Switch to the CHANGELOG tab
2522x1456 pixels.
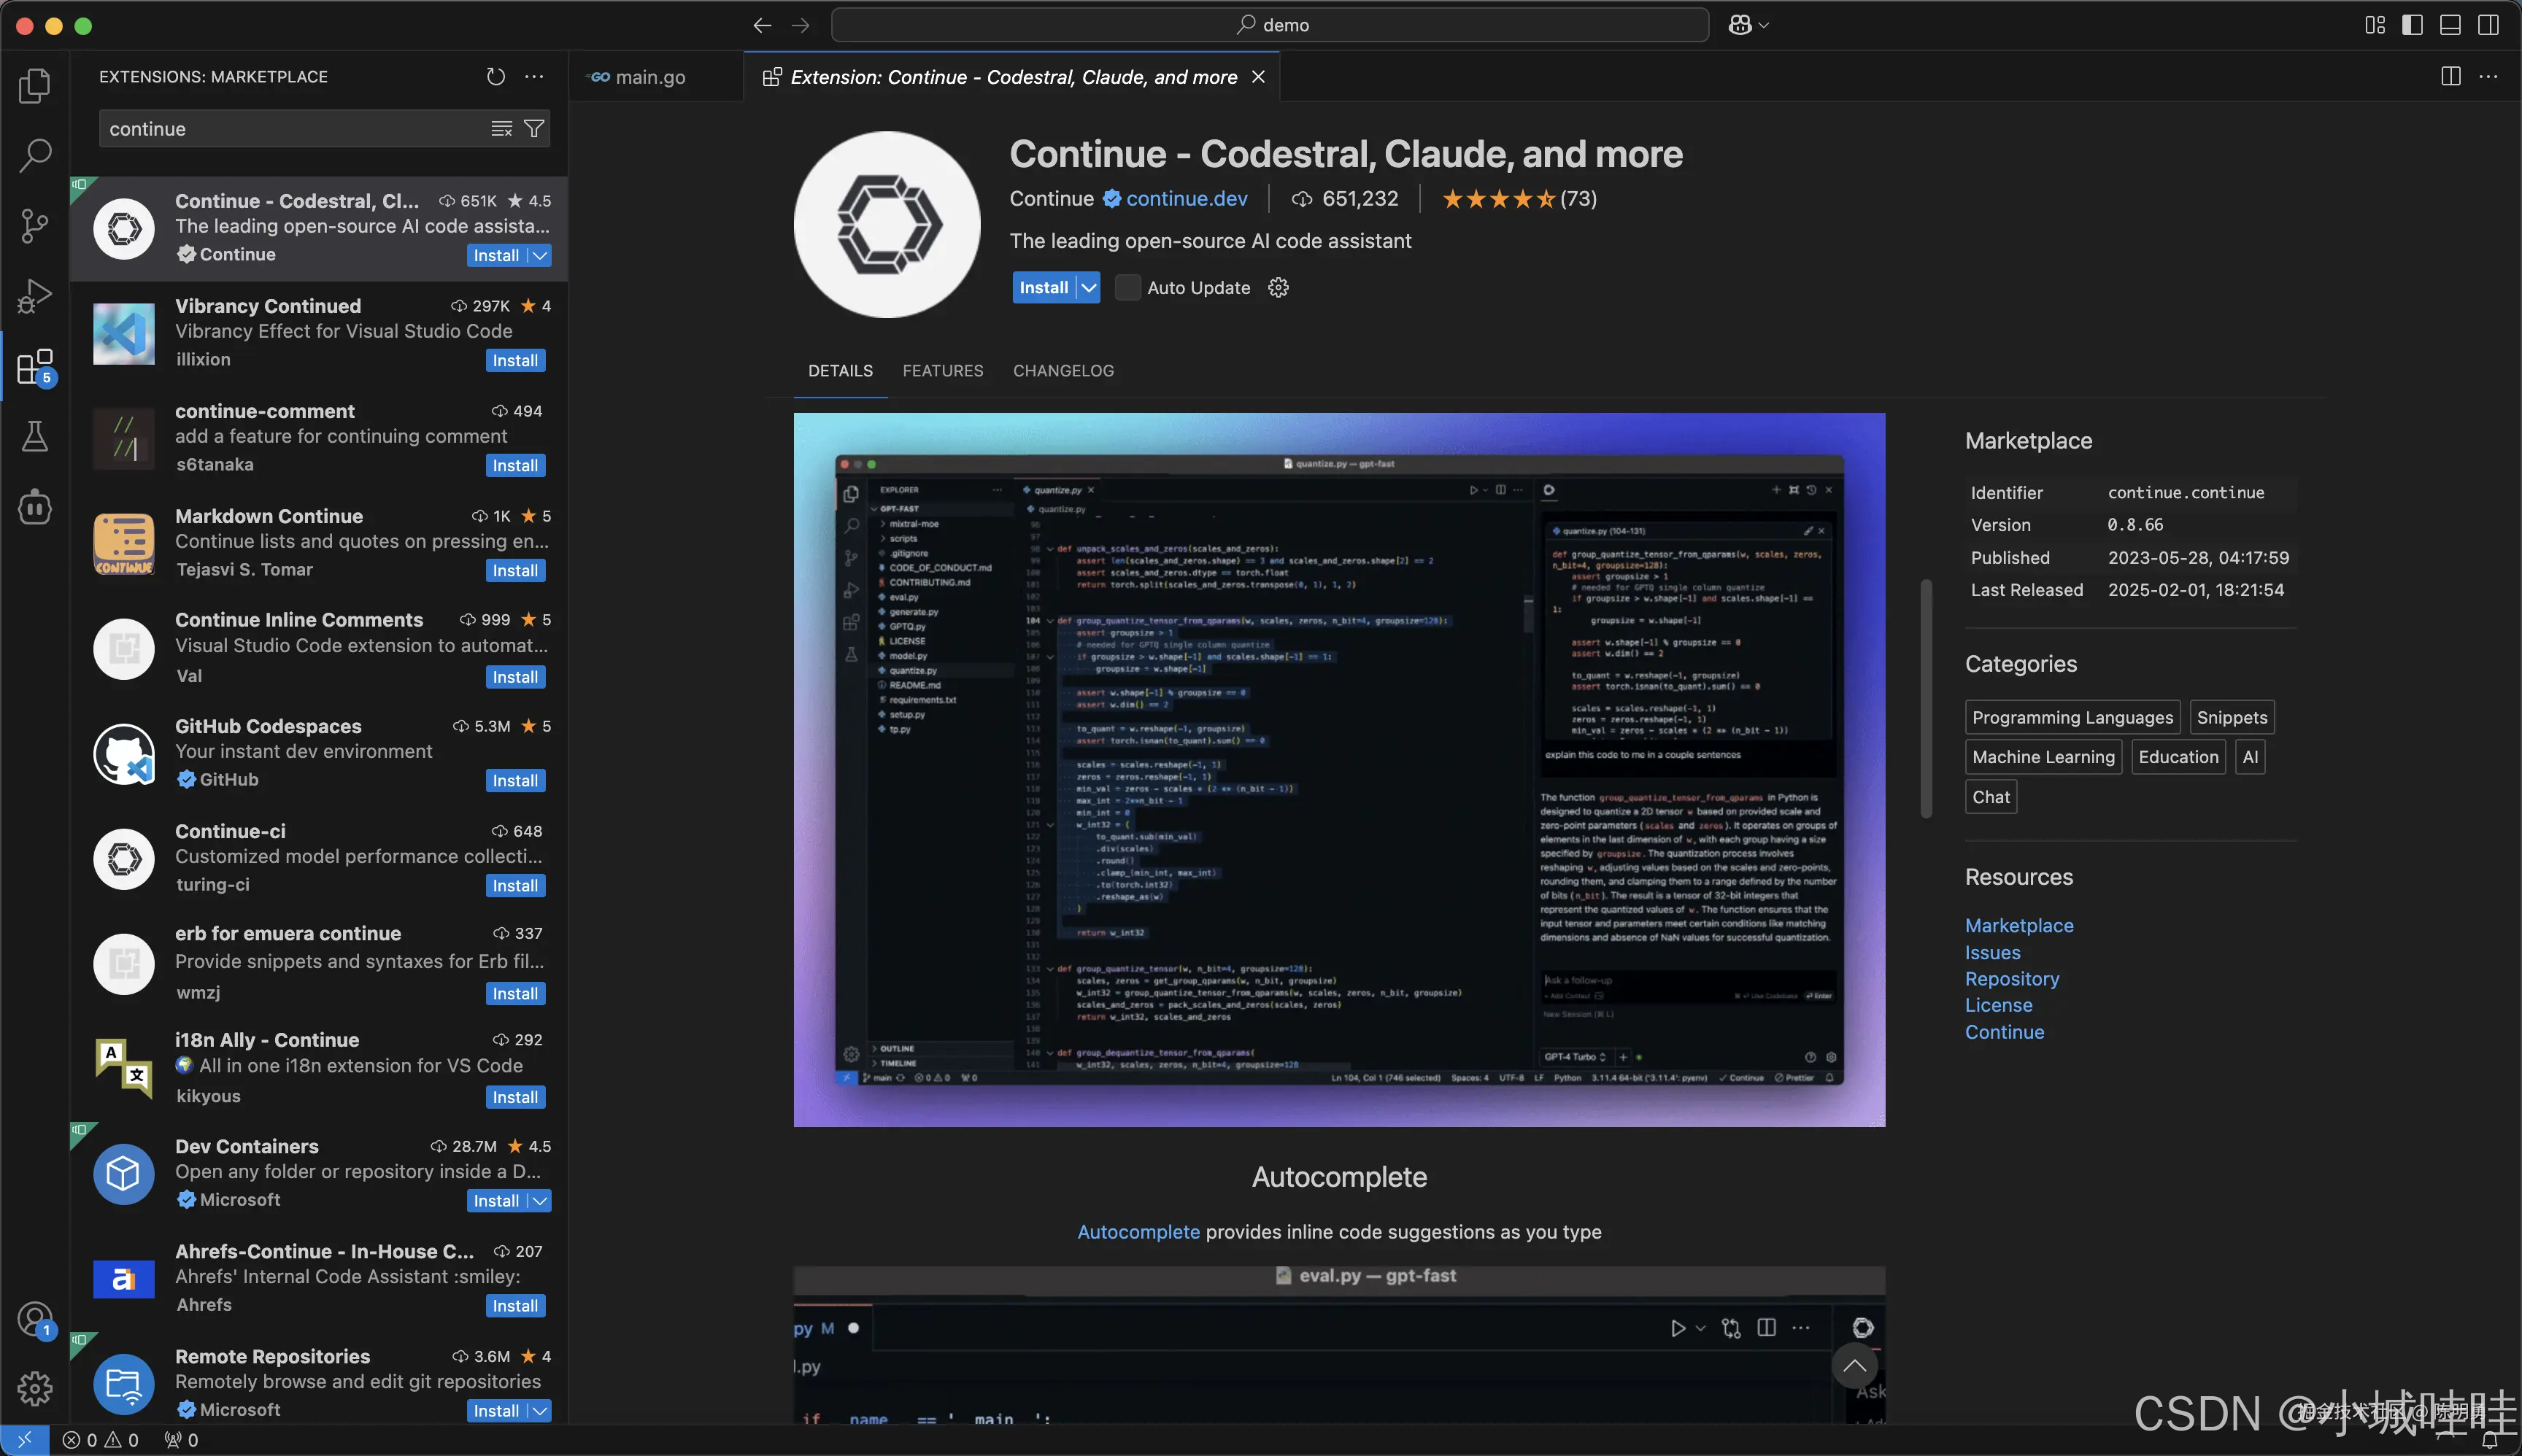[x=1063, y=371]
